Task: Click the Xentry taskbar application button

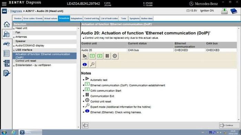Action: click(30, 132)
